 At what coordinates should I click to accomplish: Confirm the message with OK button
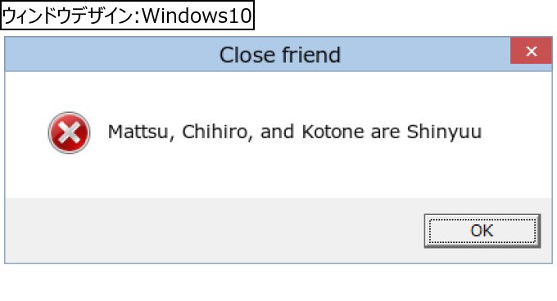tap(482, 231)
